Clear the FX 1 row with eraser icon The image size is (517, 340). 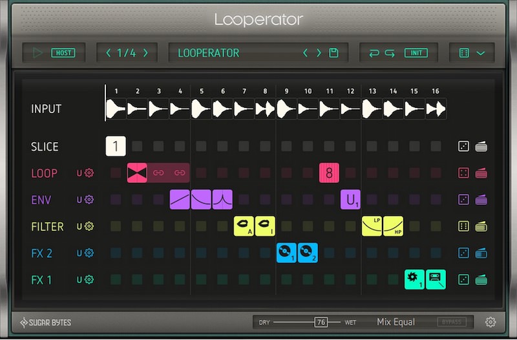point(481,280)
